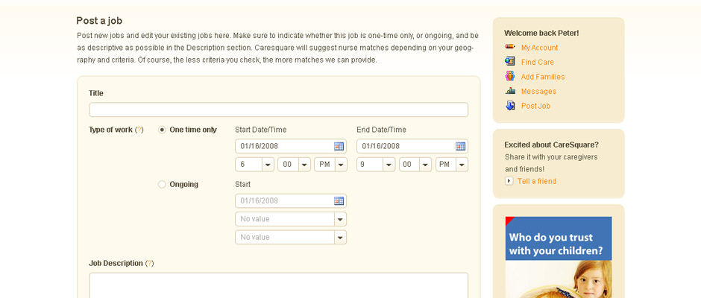Image resolution: width=701 pixels, height=298 pixels.
Task: Open the My Account link
Action: pos(539,48)
